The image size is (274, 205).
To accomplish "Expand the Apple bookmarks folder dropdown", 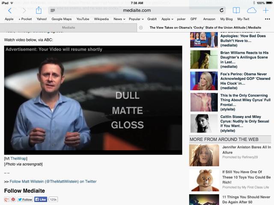I will pyautogui.click(x=167, y=19).
